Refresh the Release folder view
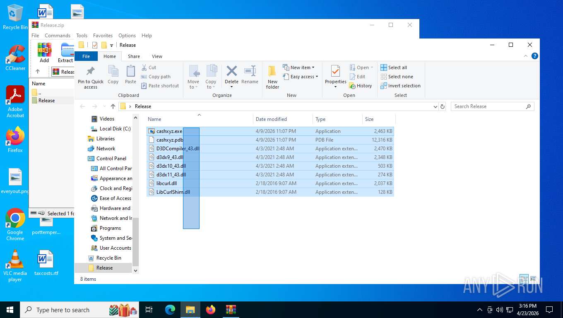Image resolution: width=563 pixels, height=318 pixels. coord(443,106)
